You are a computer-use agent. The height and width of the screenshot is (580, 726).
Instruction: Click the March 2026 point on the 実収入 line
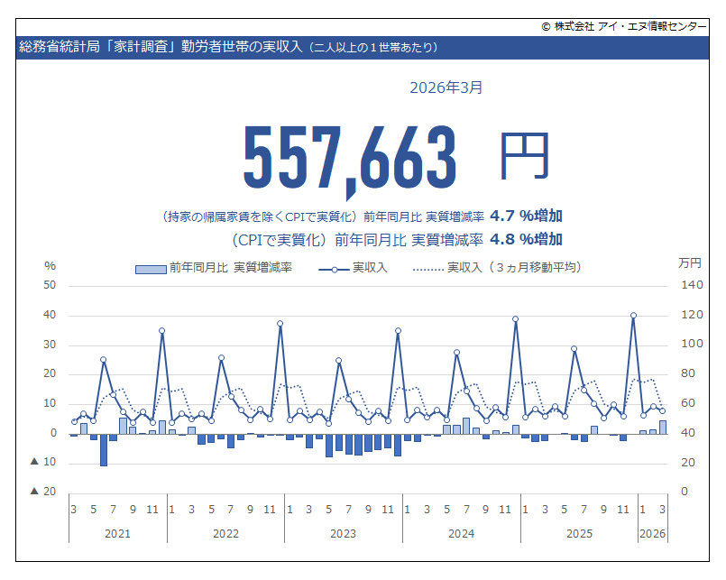[x=663, y=411]
